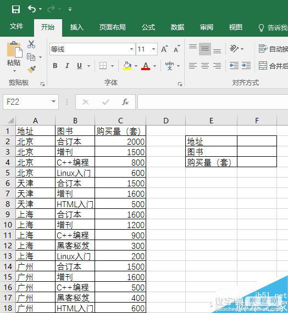The width and height of the screenshot is (288, 313).
Task: Click the 粘贴 paste clipboard icon
Action: click(14, 49)
